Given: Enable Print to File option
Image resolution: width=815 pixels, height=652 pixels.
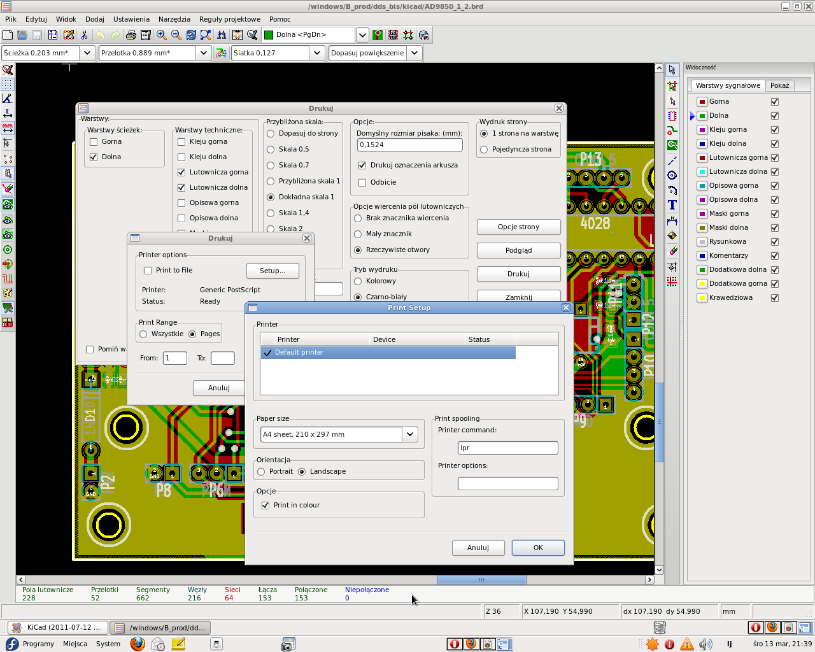Looking at the screenshot, I should pos(148,271).
